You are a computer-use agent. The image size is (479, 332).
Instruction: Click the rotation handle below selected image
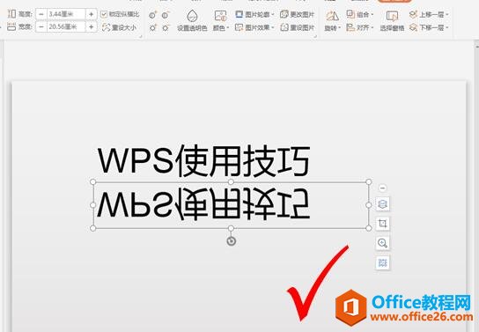tap(232, 241)
